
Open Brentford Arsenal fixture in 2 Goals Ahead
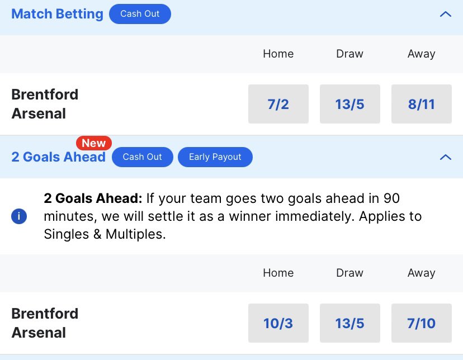[x=45, y=323]
